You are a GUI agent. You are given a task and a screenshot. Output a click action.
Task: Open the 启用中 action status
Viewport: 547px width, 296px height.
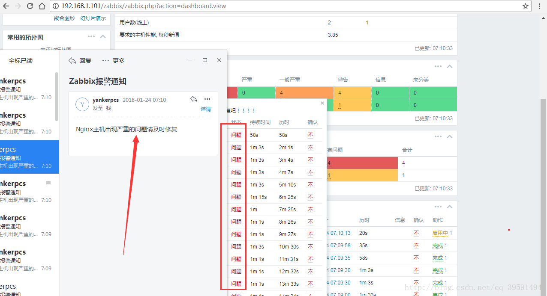tap(440, 233)
